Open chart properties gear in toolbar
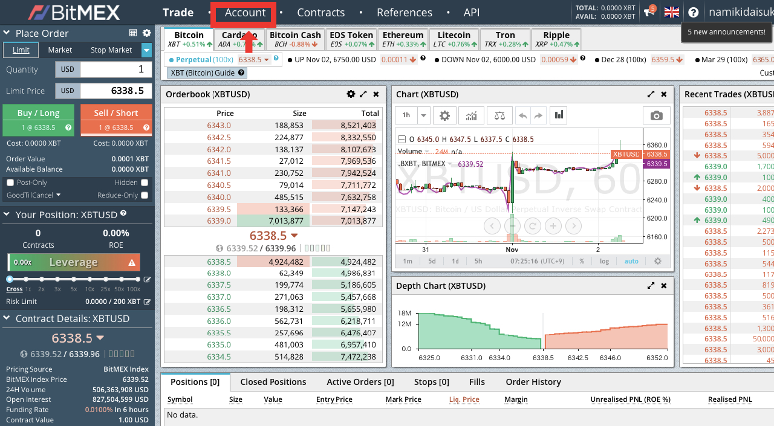Viewport: 774px width, 426px height. coord(444,115)
